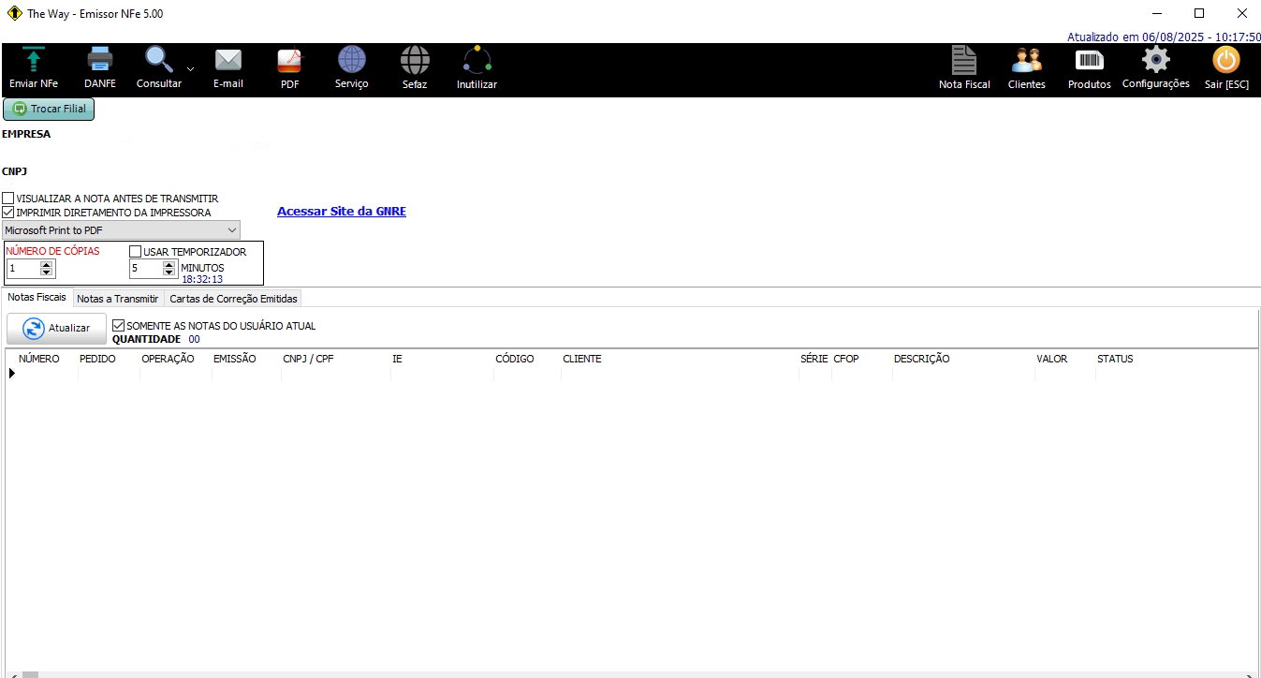This screenshot has height=678, width=1261.
Task: Expand the Microsoft Print to PDF dropdown
Action: coord(232,229)
